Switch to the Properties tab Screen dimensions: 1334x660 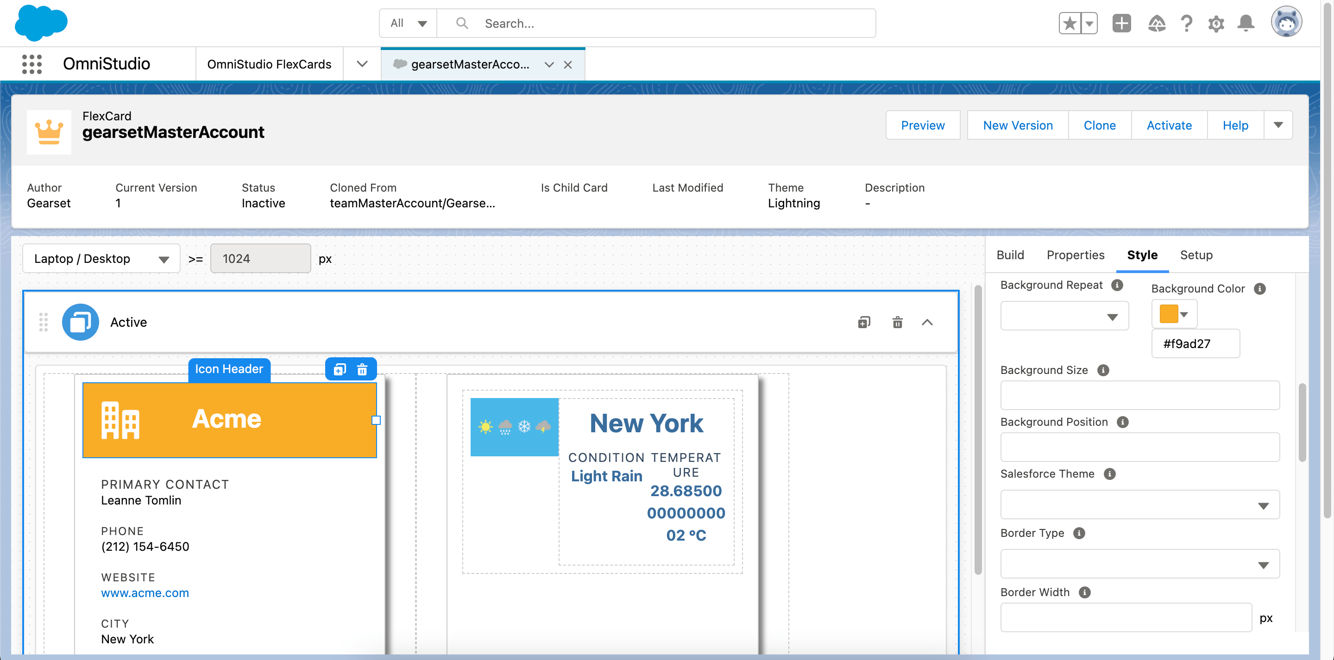pos(1075,255)
